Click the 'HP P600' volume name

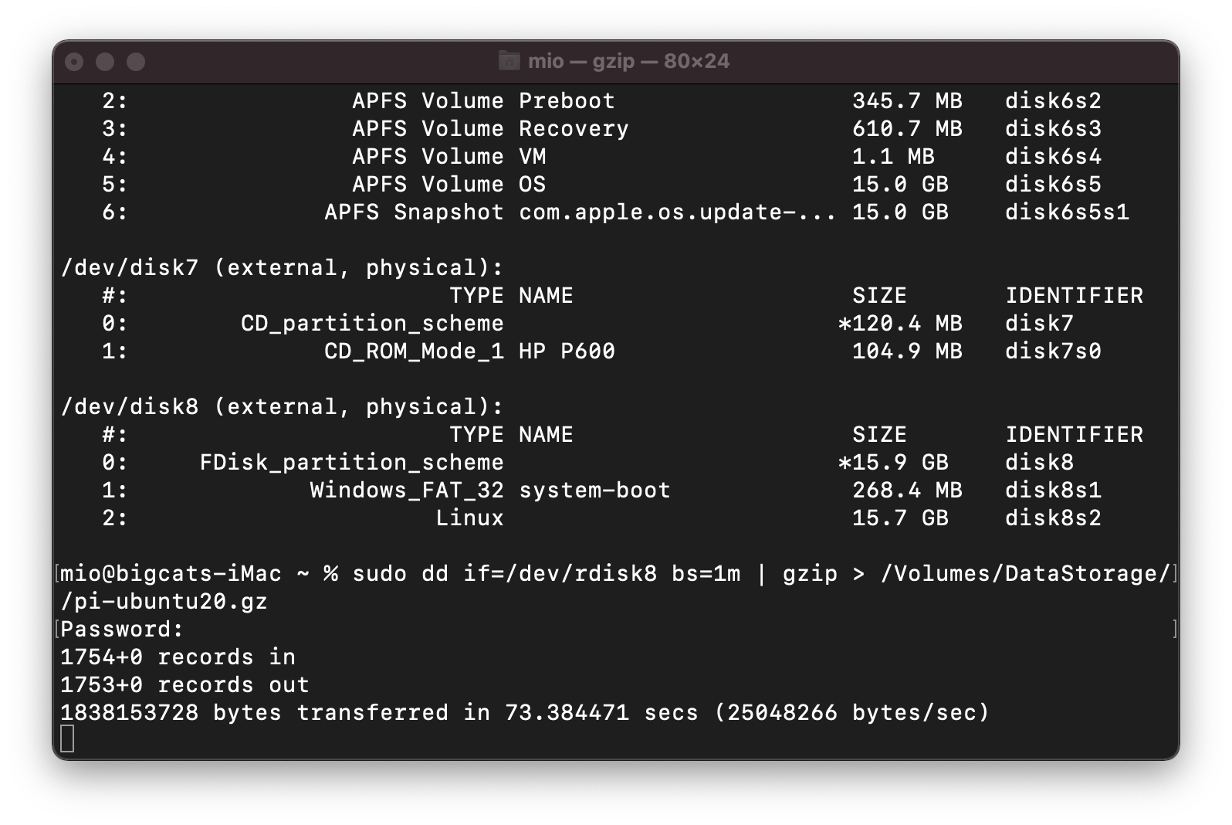567,351
